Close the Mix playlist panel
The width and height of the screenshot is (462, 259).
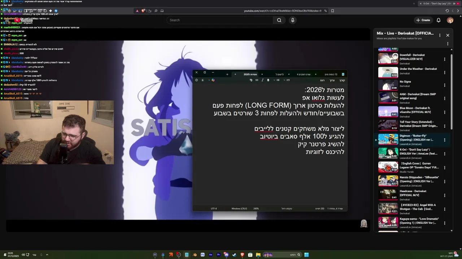(x=448, y=35)
